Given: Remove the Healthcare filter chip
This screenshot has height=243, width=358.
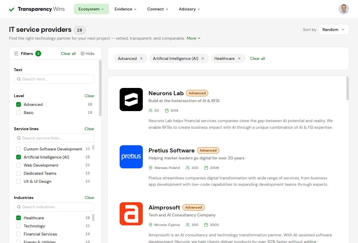Looking at the screenshot, I should coord(239,58).
